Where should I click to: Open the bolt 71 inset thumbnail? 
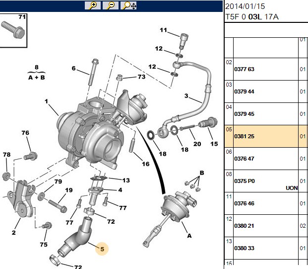[13, 30]
